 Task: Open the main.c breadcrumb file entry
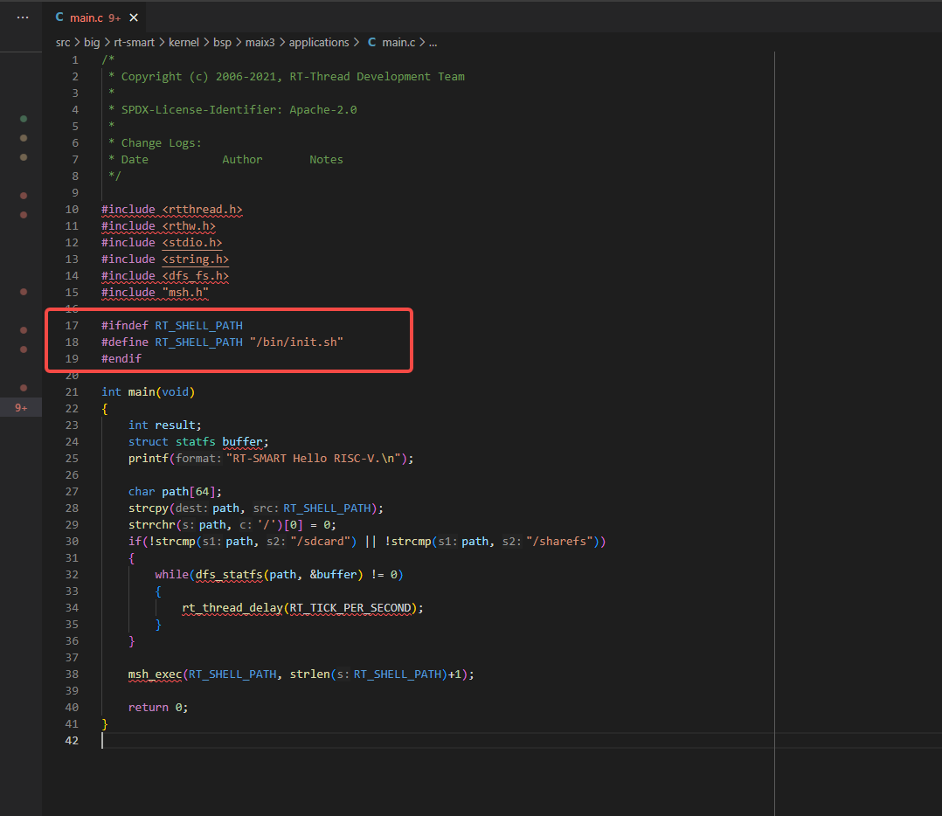(398, 43)
